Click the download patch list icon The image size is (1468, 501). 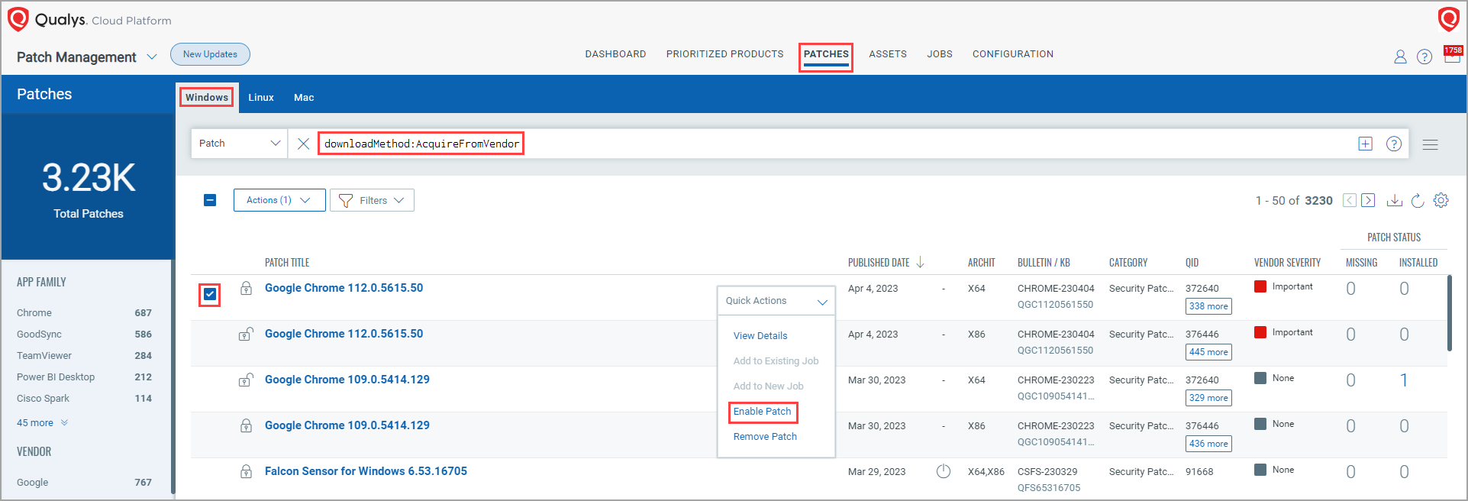coord(1394,200)
